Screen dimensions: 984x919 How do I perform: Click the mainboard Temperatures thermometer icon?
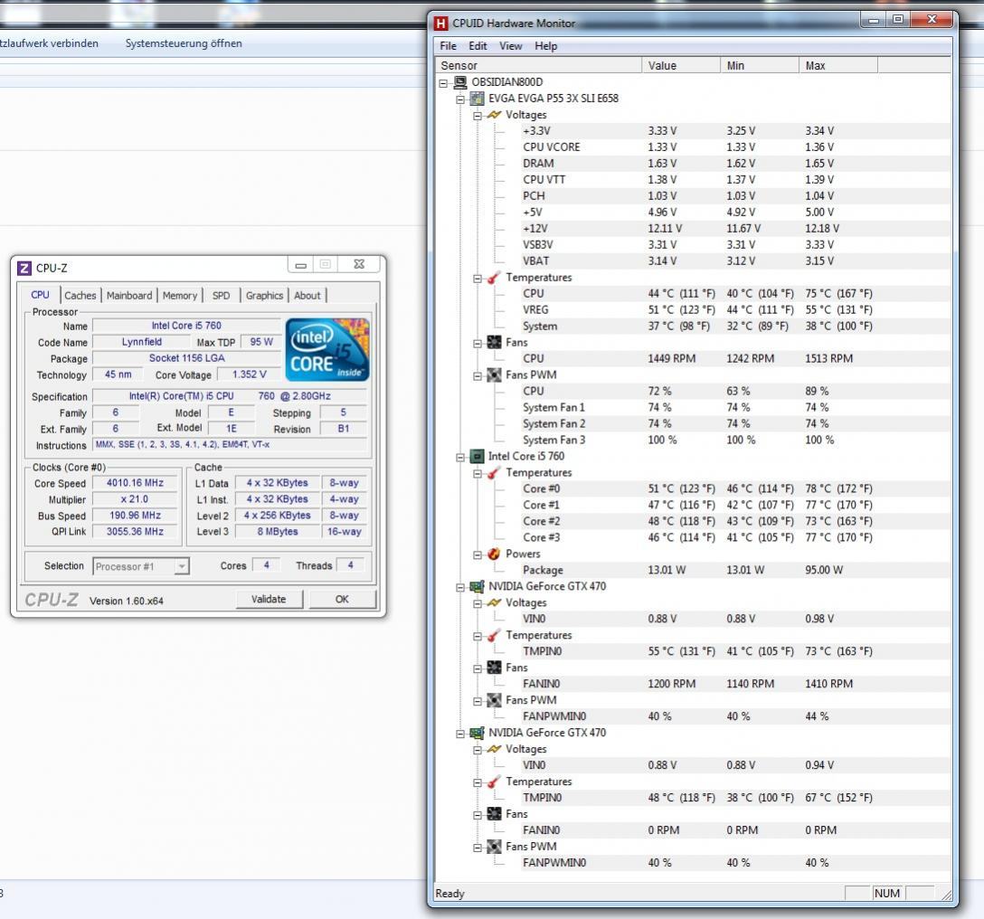pos(495,278)
